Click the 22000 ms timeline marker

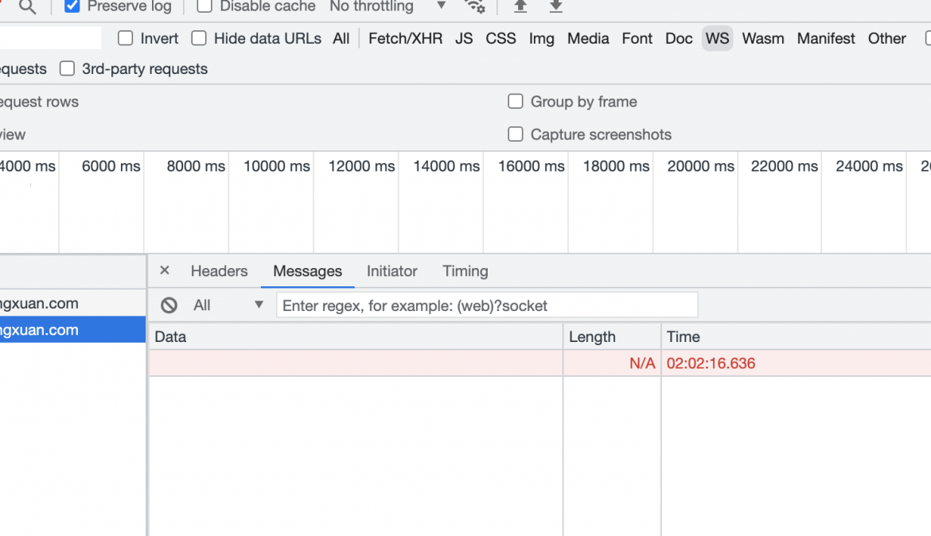785,166
